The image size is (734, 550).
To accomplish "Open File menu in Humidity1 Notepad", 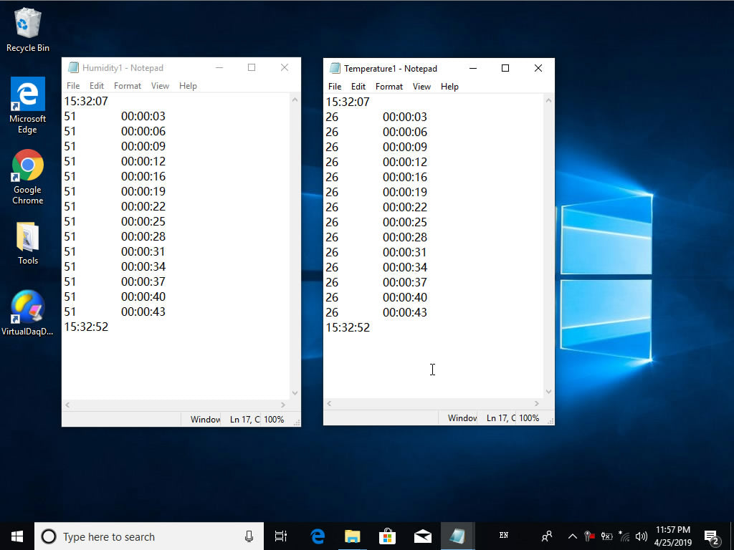I will click(x=73, y=86).
